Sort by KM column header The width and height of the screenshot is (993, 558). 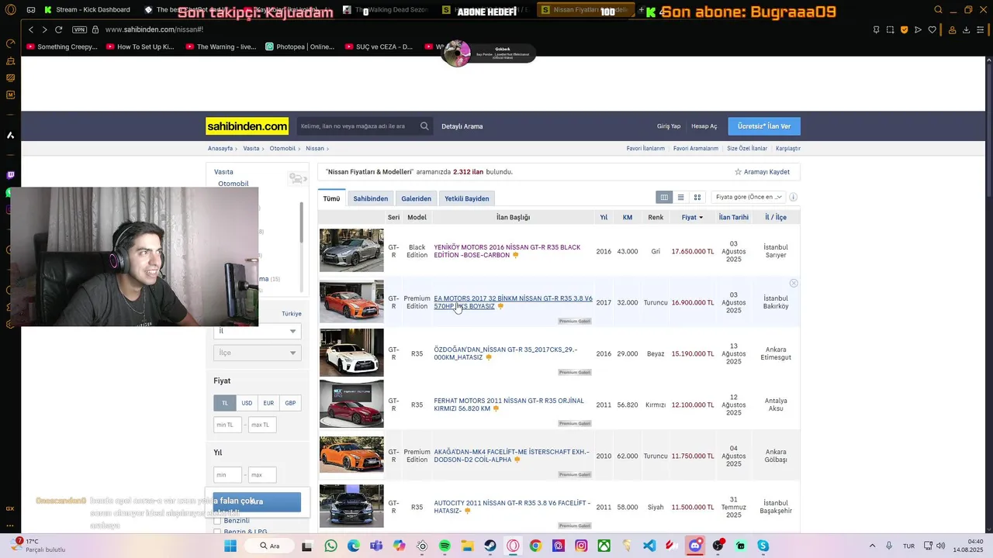(x=628, y=218)
